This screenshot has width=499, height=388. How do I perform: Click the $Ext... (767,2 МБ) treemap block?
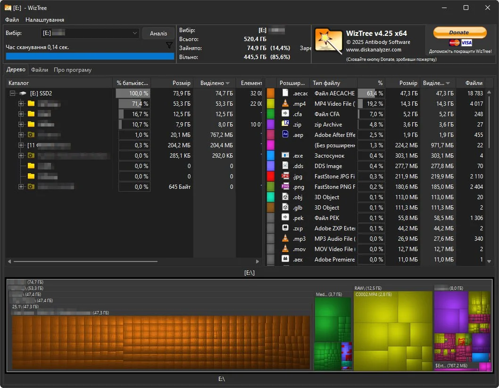pyautogui.click(x=457, y=366)
